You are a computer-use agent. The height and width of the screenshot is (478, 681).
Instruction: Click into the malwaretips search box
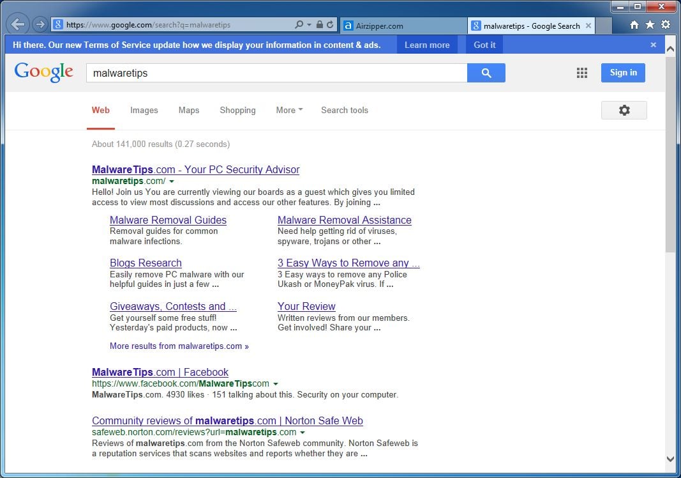[276, 73]
